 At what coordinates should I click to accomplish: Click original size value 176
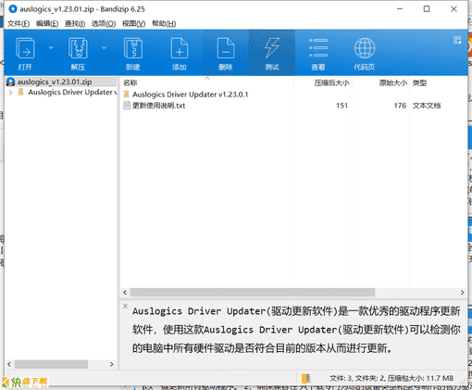click(x=400, y=106)
